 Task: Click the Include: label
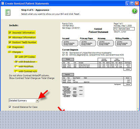tap(14, 25)
